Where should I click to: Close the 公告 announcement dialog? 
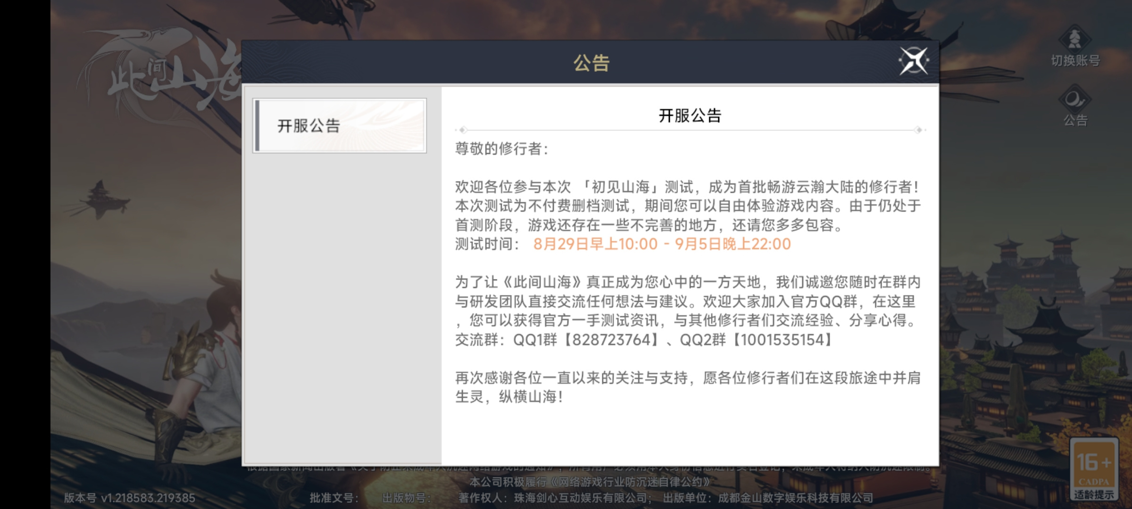point(914,61)
